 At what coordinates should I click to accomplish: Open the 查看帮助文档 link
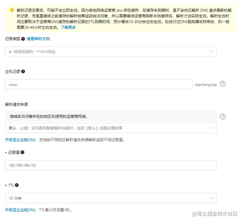38,39
